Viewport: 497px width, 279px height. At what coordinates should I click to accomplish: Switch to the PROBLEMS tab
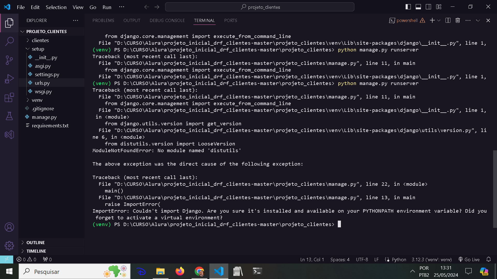click(x=103, y=20)
